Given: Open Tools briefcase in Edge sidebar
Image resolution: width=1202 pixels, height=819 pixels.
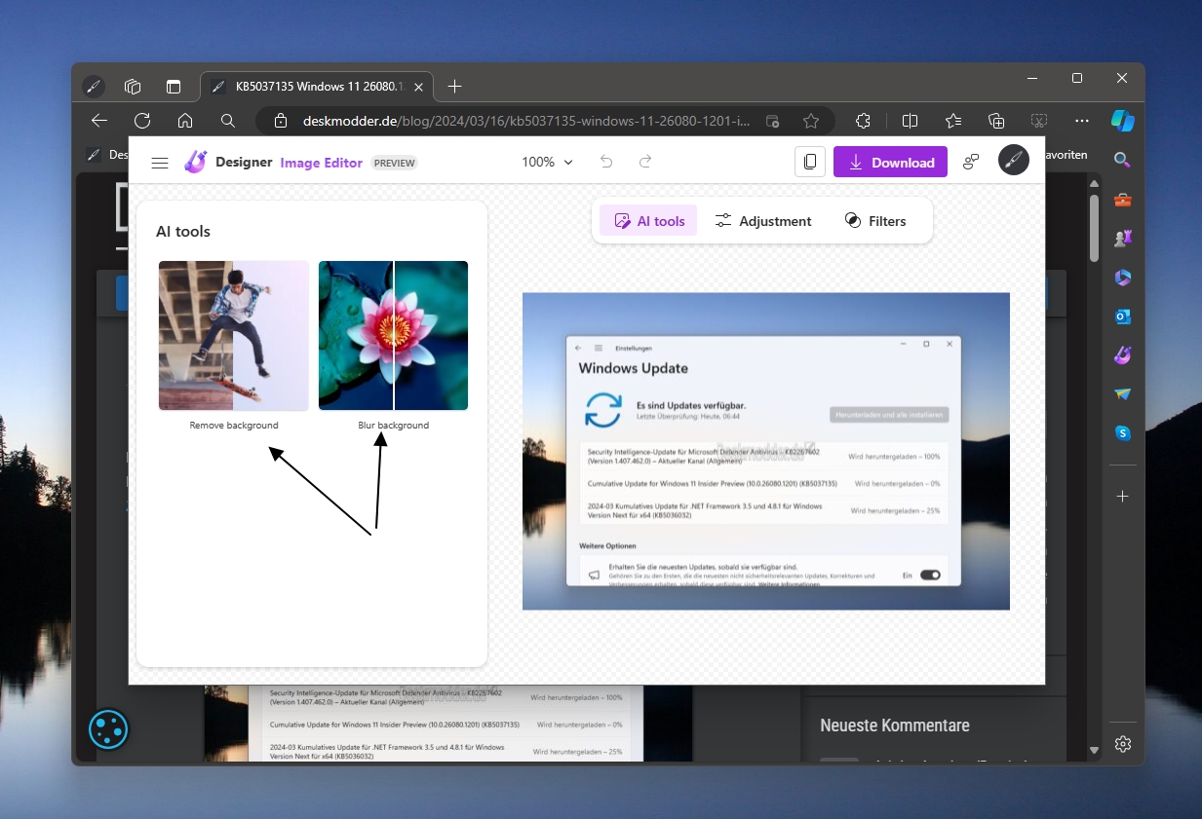Looking at the screenshot, I should coord(1123,200).
